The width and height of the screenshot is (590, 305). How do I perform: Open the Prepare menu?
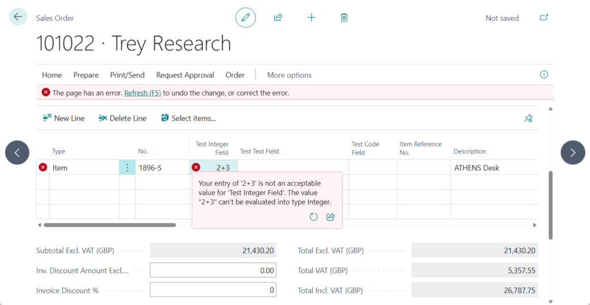86,75
